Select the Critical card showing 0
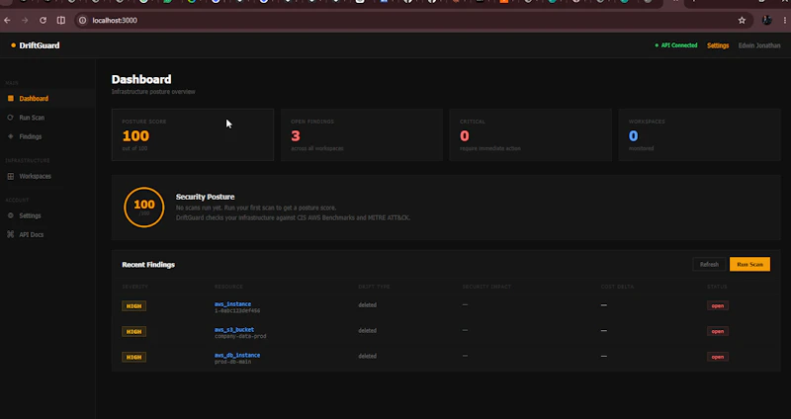791x419 pixels. click(x=530, y=134)
